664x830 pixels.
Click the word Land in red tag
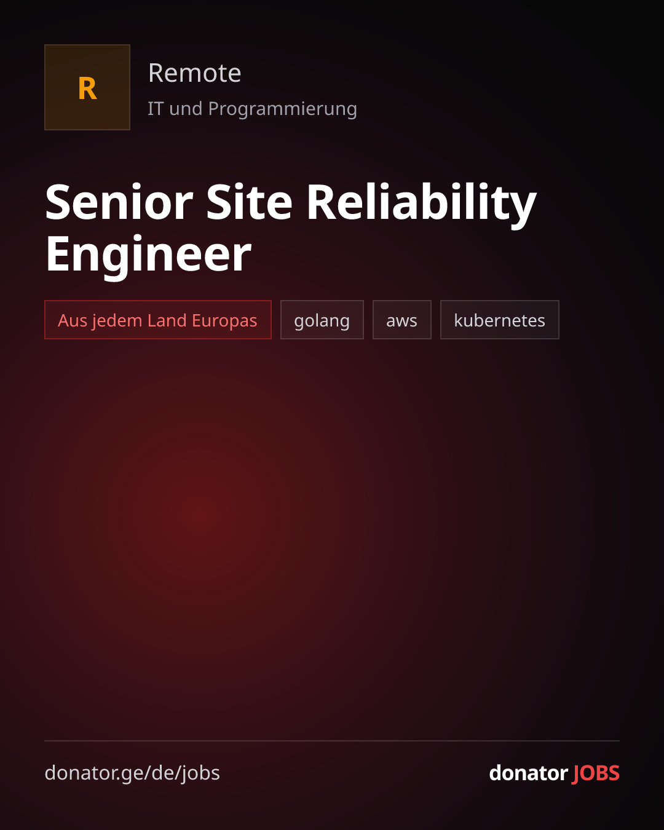pos(167,320)
